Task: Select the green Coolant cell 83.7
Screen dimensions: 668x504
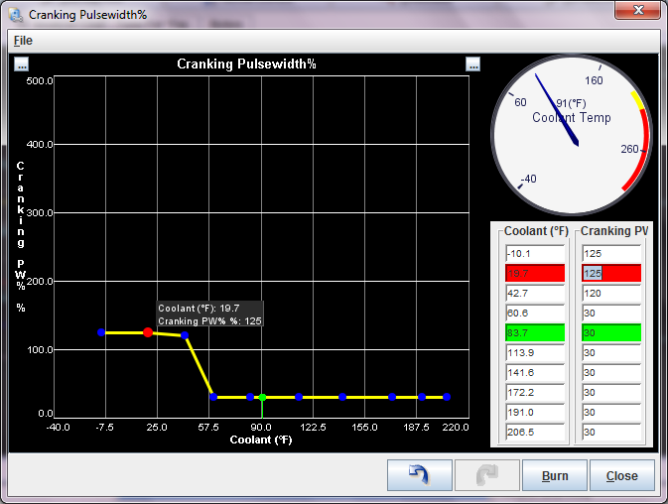Action: (534, 332)
